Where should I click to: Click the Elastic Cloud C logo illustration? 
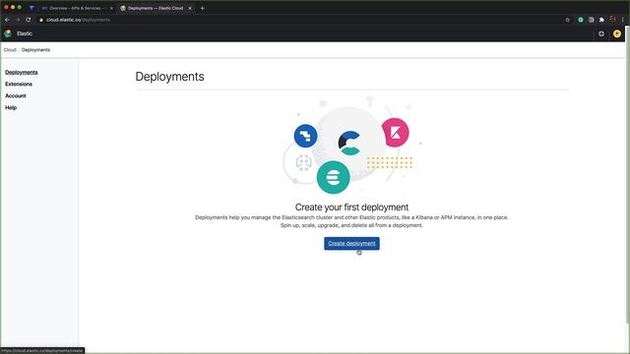tap(349, 143)
